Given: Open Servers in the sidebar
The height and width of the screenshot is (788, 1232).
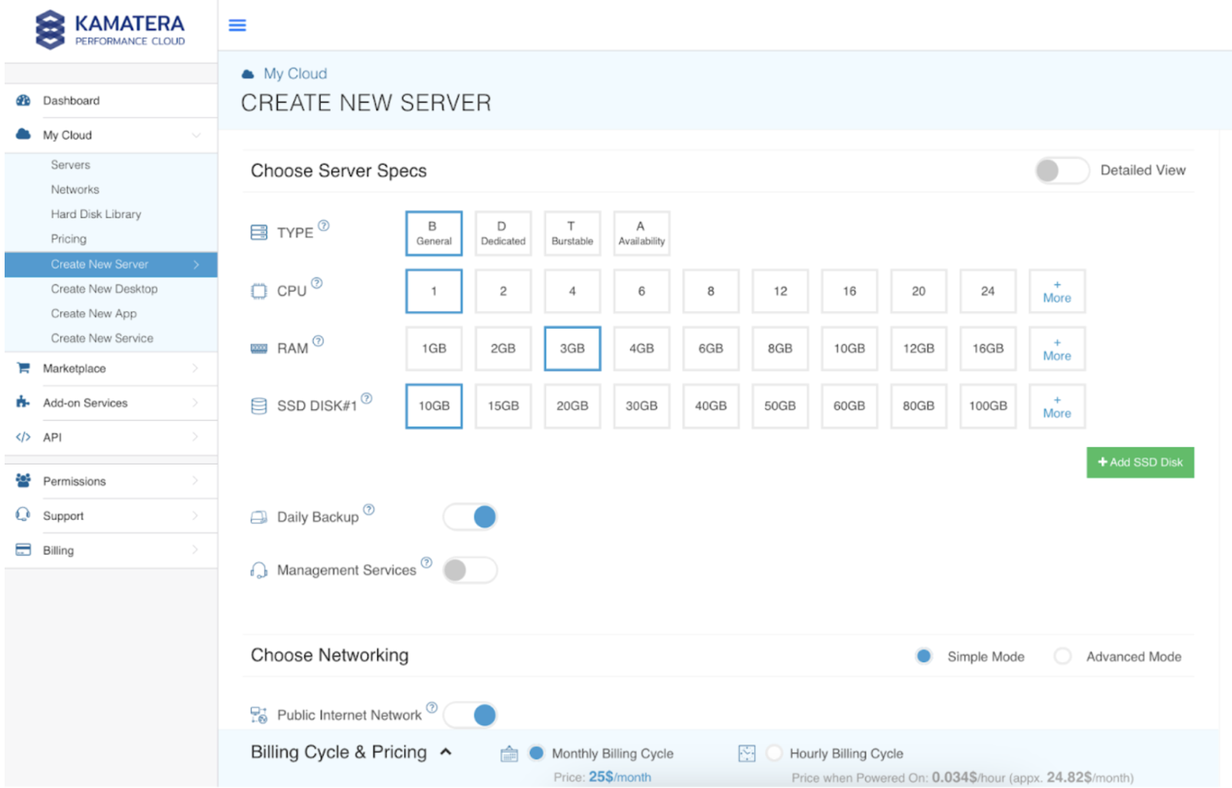Looking at the screenshot, I should pos(71,165).
